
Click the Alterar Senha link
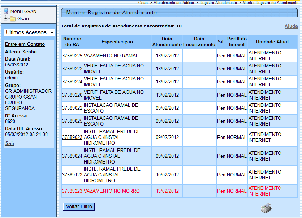(21, 52)
